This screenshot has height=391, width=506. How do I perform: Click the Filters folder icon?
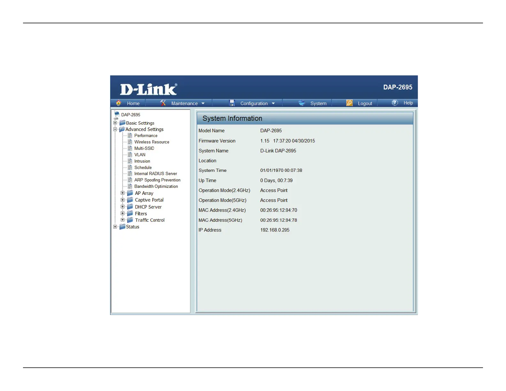click(130, 213)
